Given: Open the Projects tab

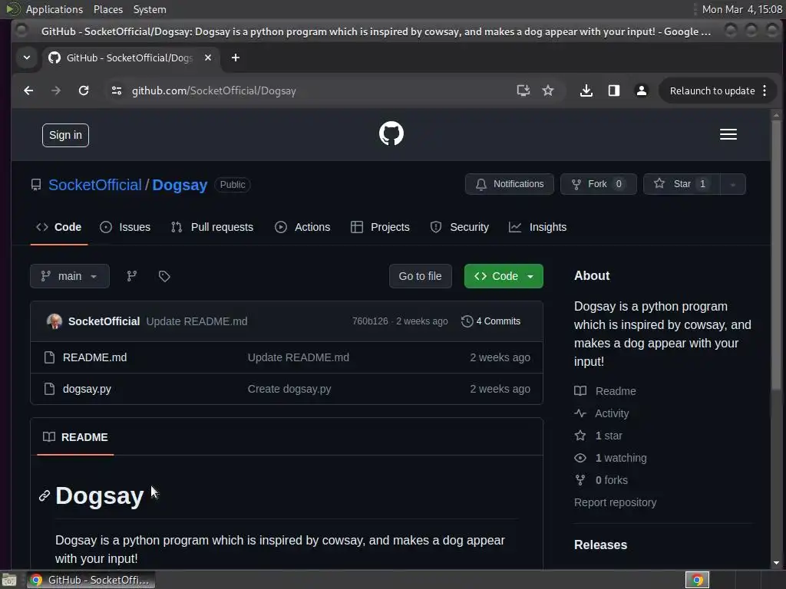Looking at the screenshot, I should [x=380, y=227].
